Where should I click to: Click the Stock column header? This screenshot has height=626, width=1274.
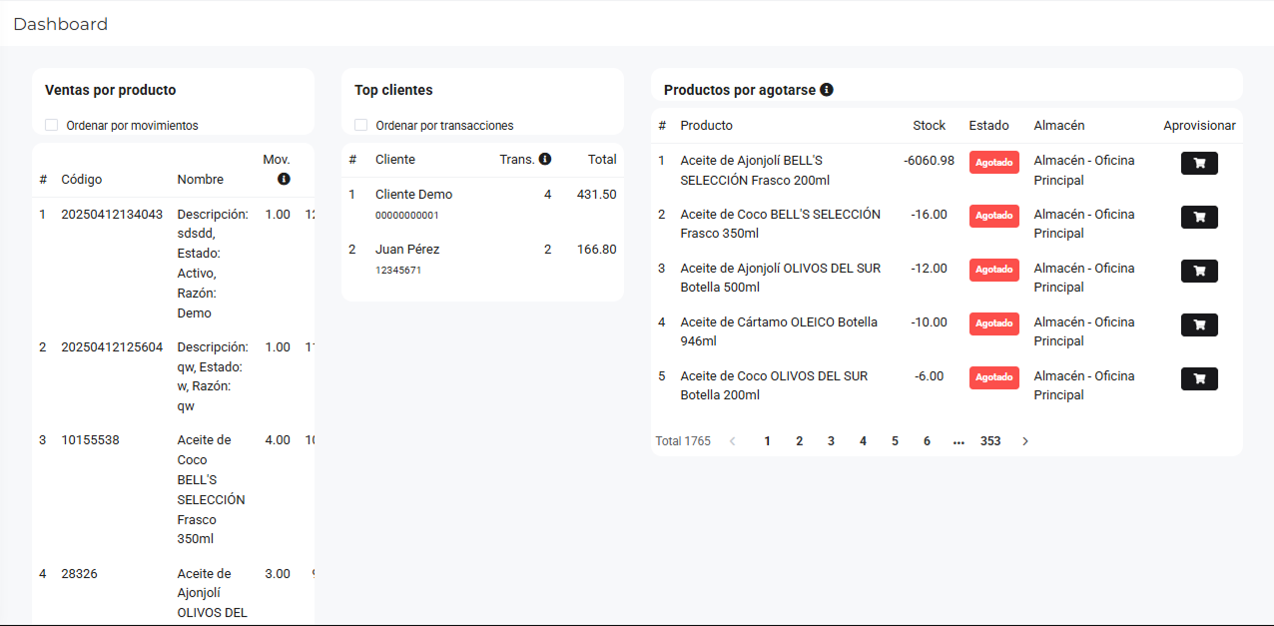click(929, 126)
